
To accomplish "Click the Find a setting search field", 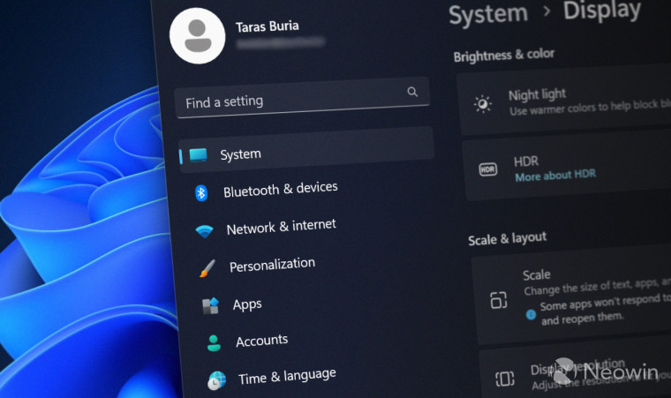I will tap(302, 98).
